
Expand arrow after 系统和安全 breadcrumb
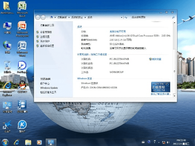[x=85, y=18]
